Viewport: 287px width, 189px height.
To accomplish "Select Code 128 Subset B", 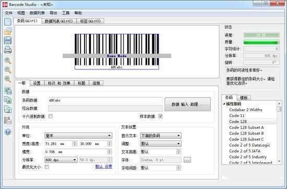I will pyautogui.click(x=246, y=133).
